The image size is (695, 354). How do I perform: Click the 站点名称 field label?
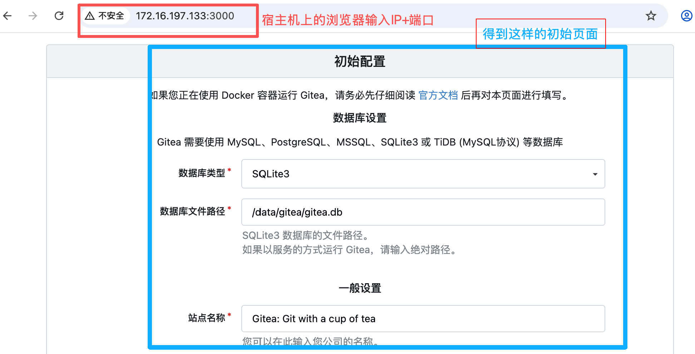tap(207, 318)
